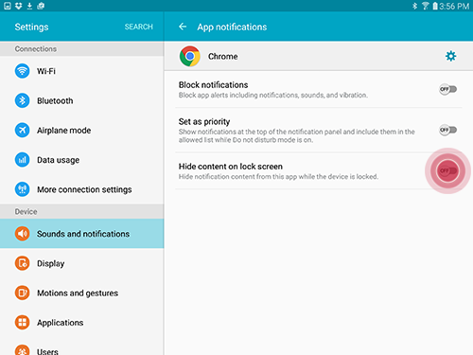Select Sounds and notifications entry
This screenshot has width=473, height=355.
click(x=82, y=234)
